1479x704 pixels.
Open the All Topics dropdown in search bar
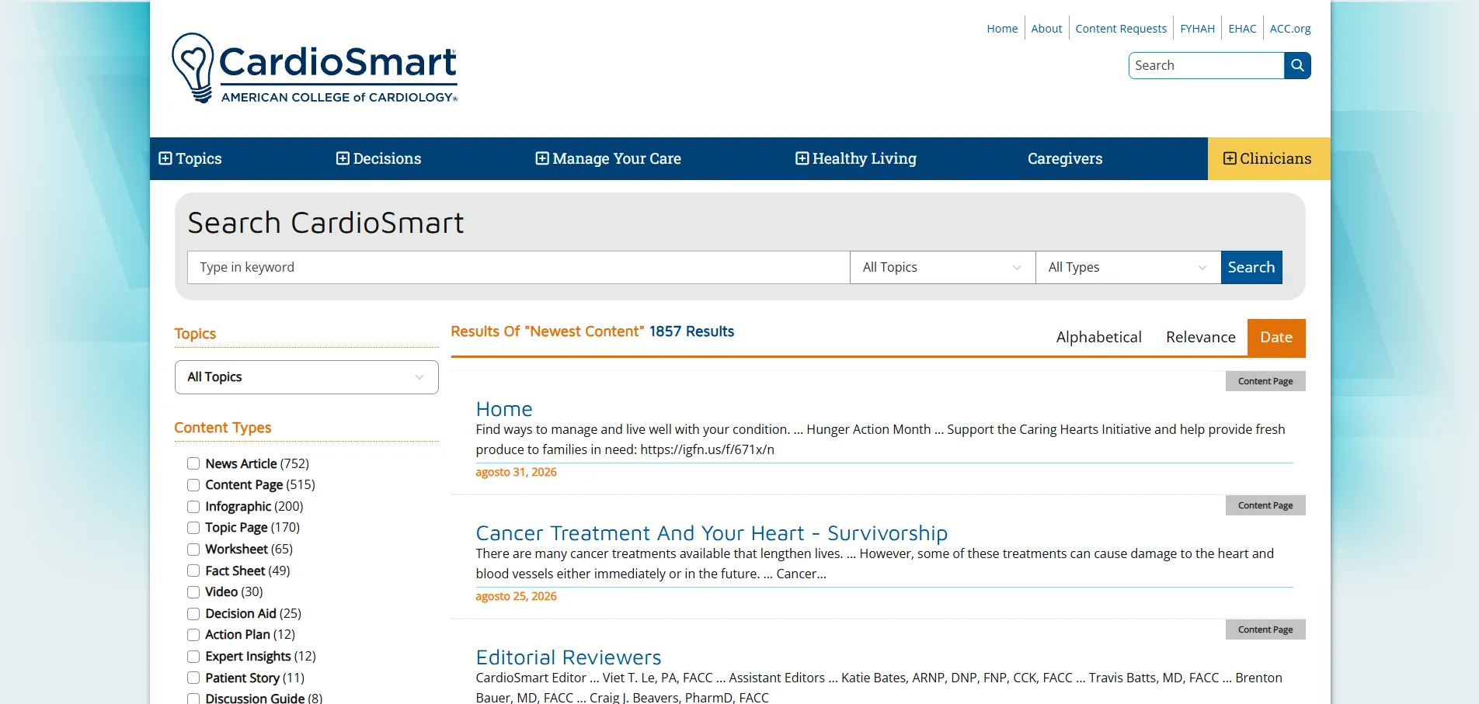coord(942,267)
